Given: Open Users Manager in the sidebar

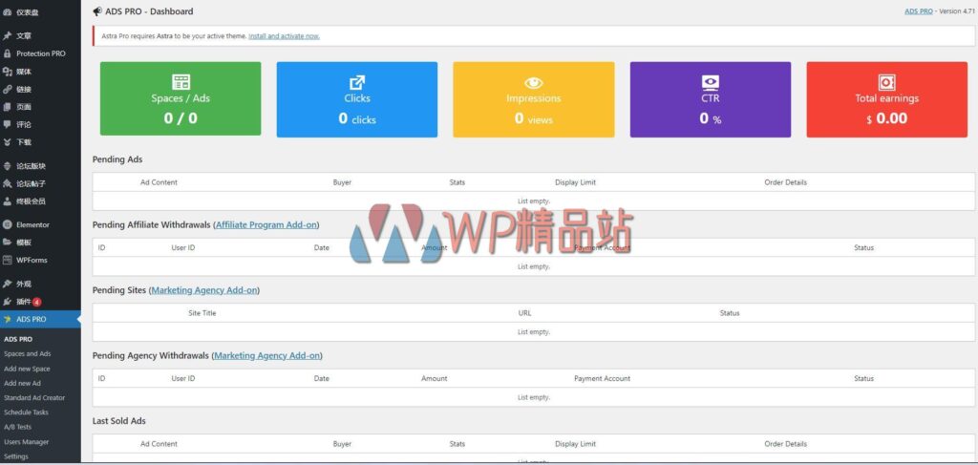Looking at the screenshot, I should click(27, 442).
